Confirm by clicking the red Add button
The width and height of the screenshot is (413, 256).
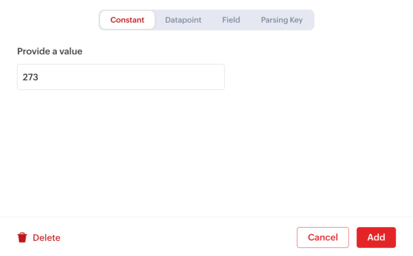click(x=376, y=238)
